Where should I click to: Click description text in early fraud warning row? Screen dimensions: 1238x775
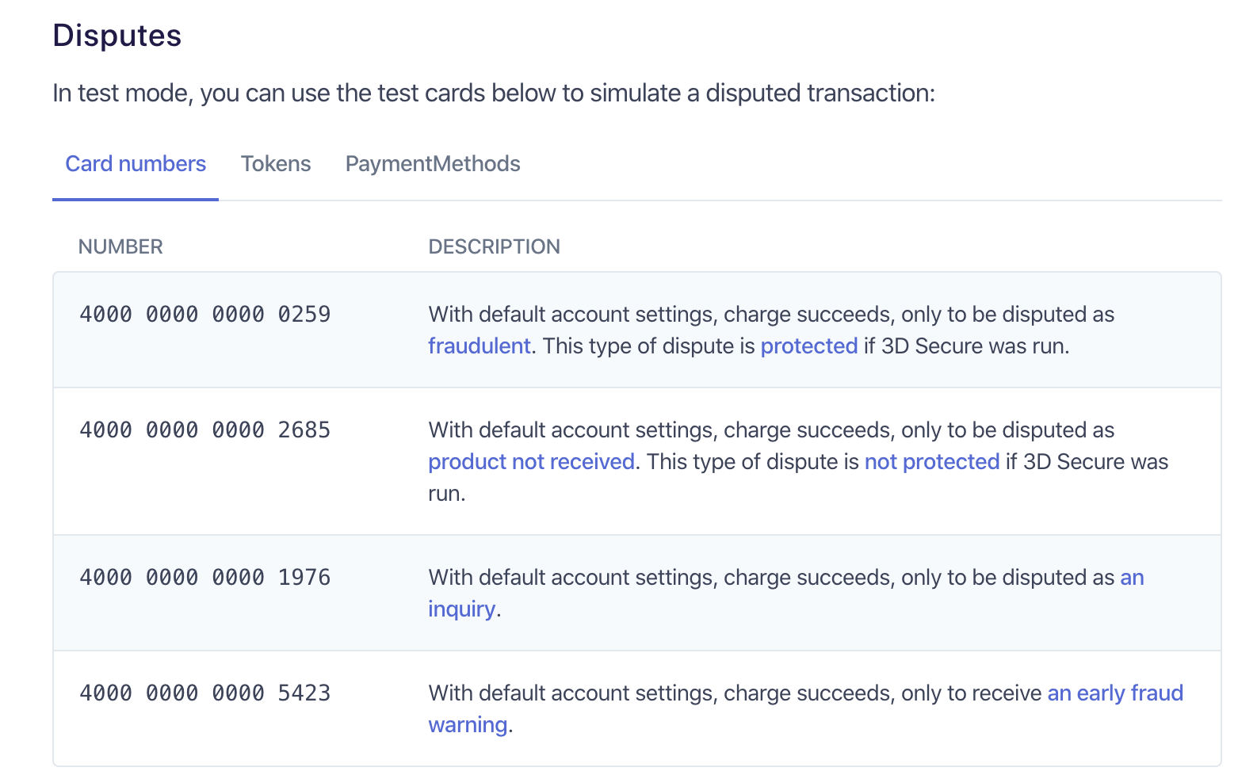click(x=734, y=693)
